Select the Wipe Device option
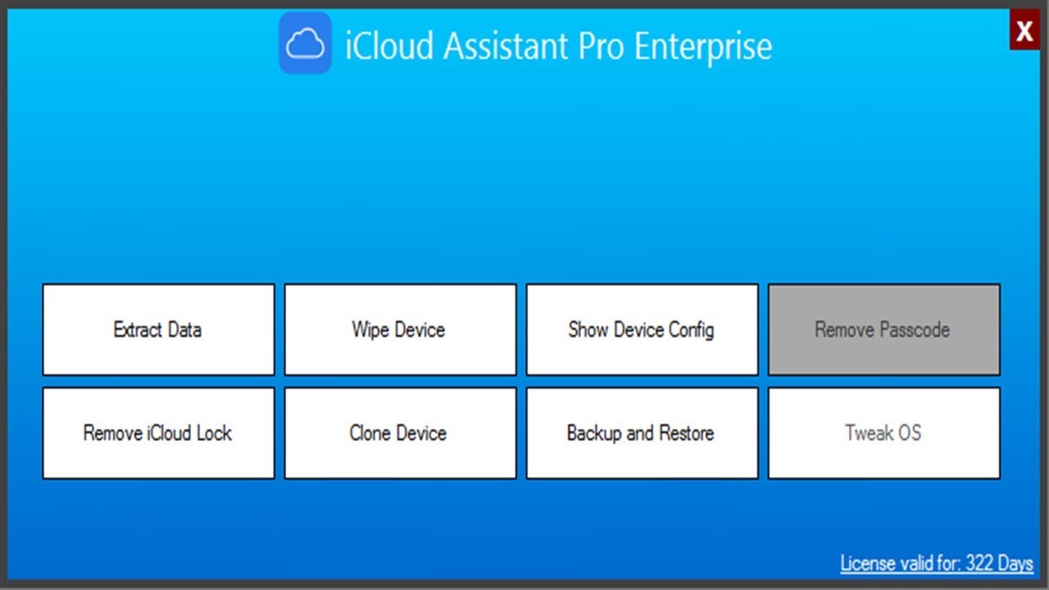 (400, 329)
